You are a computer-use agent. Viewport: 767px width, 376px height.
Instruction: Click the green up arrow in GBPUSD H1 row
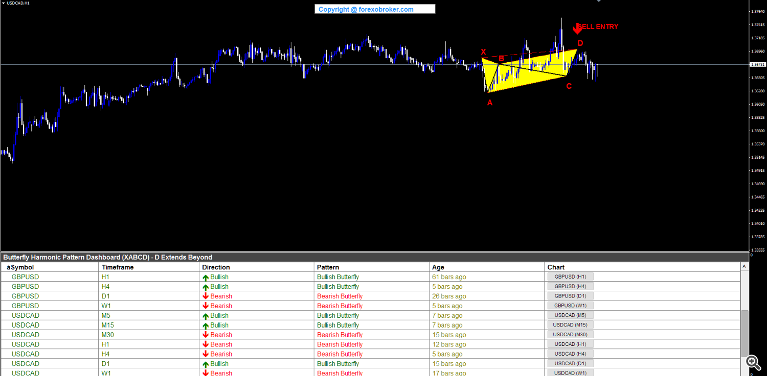click(x=206, y=277)
